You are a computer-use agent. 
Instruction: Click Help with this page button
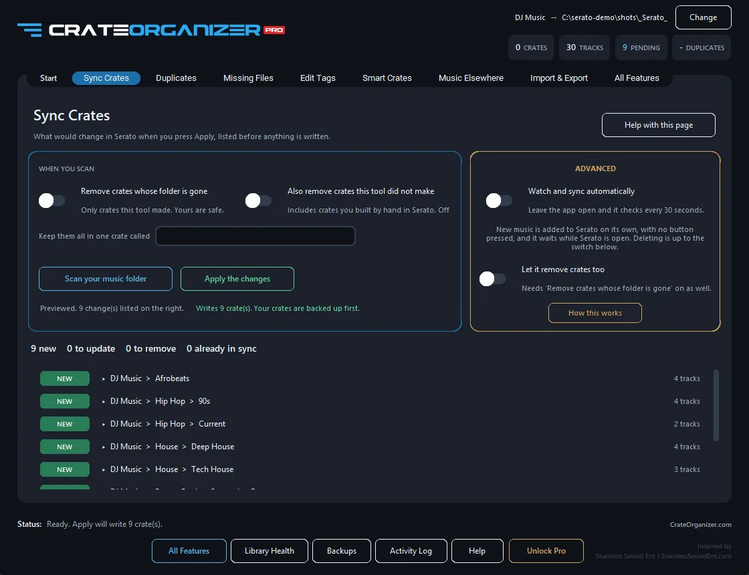[x=658, y=125]
